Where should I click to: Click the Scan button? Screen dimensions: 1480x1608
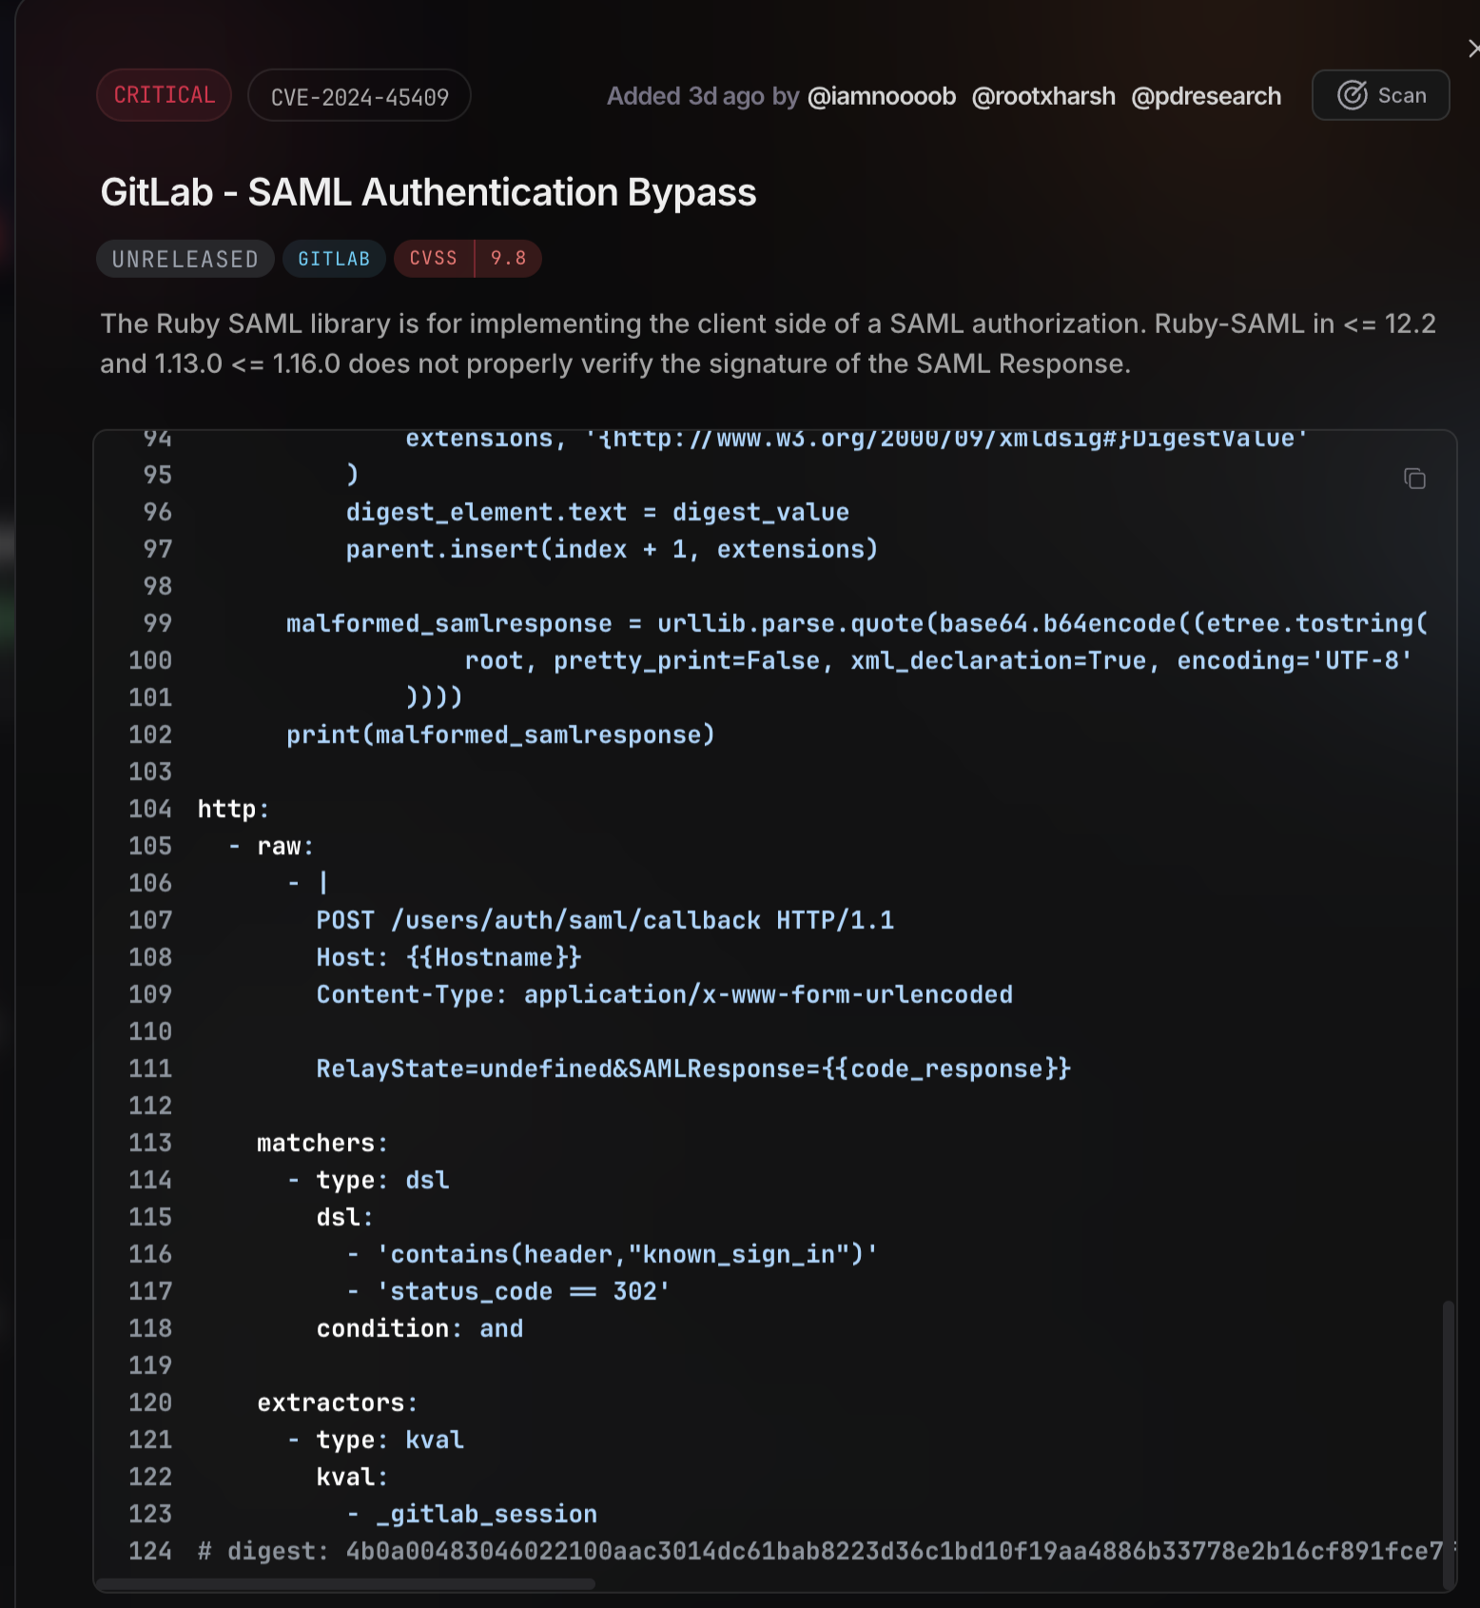(x=1380, y=95)
